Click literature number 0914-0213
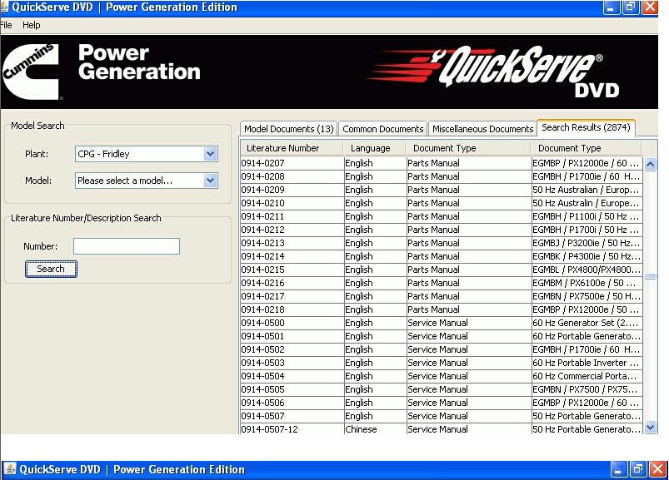 (262, 243)
